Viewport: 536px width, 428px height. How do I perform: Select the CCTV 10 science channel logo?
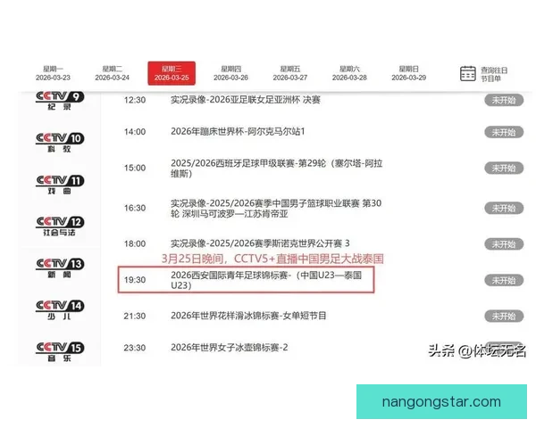coord(60,143)
